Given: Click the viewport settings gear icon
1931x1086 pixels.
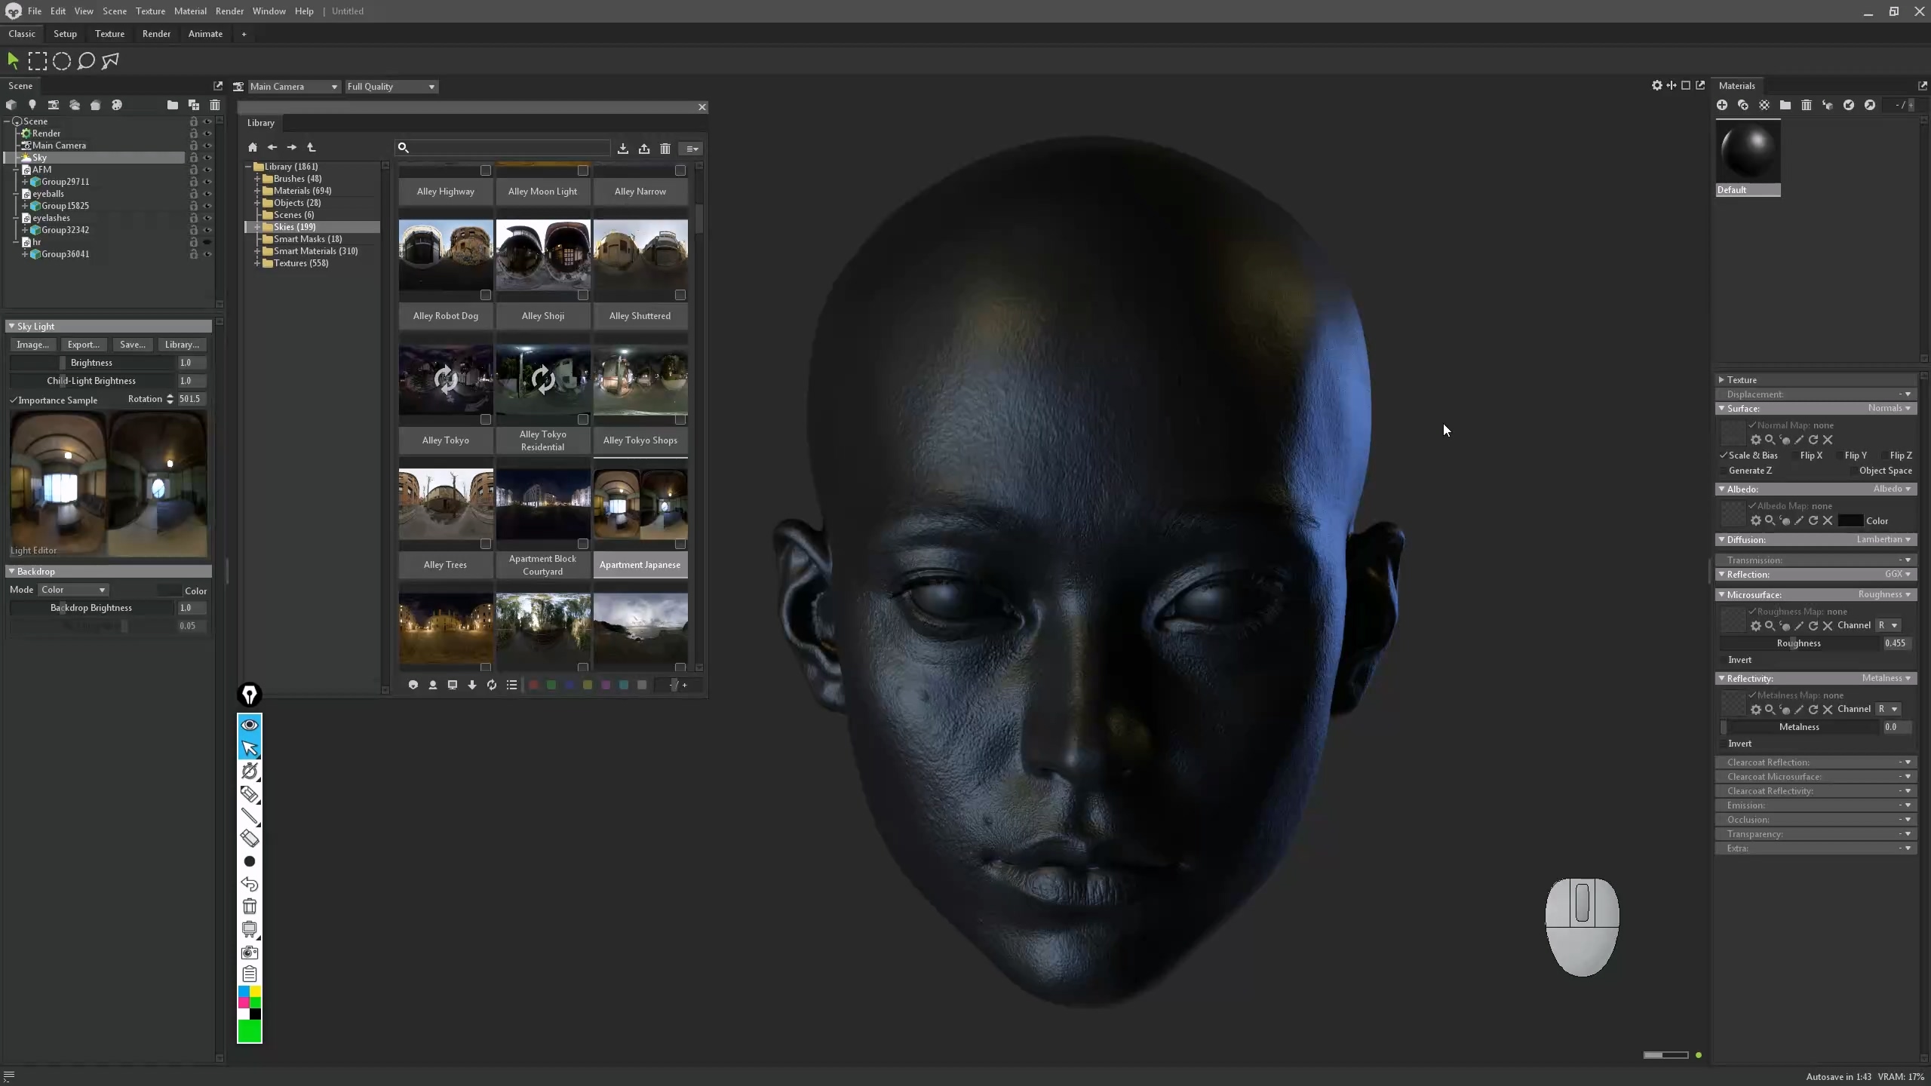Looking at the screenshot, I should click(x=1656, y=86).
